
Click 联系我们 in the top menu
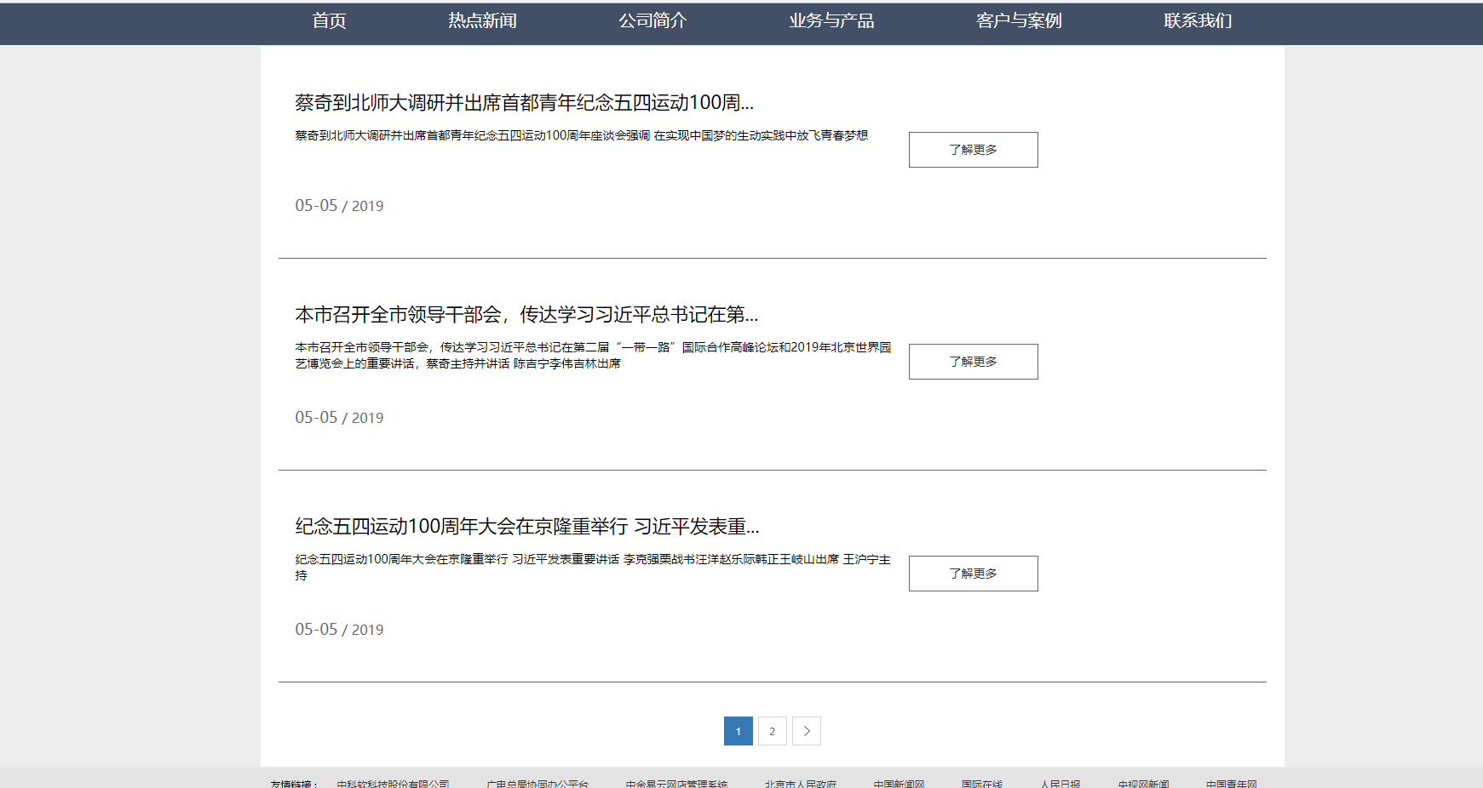(x=1198, y=21)
